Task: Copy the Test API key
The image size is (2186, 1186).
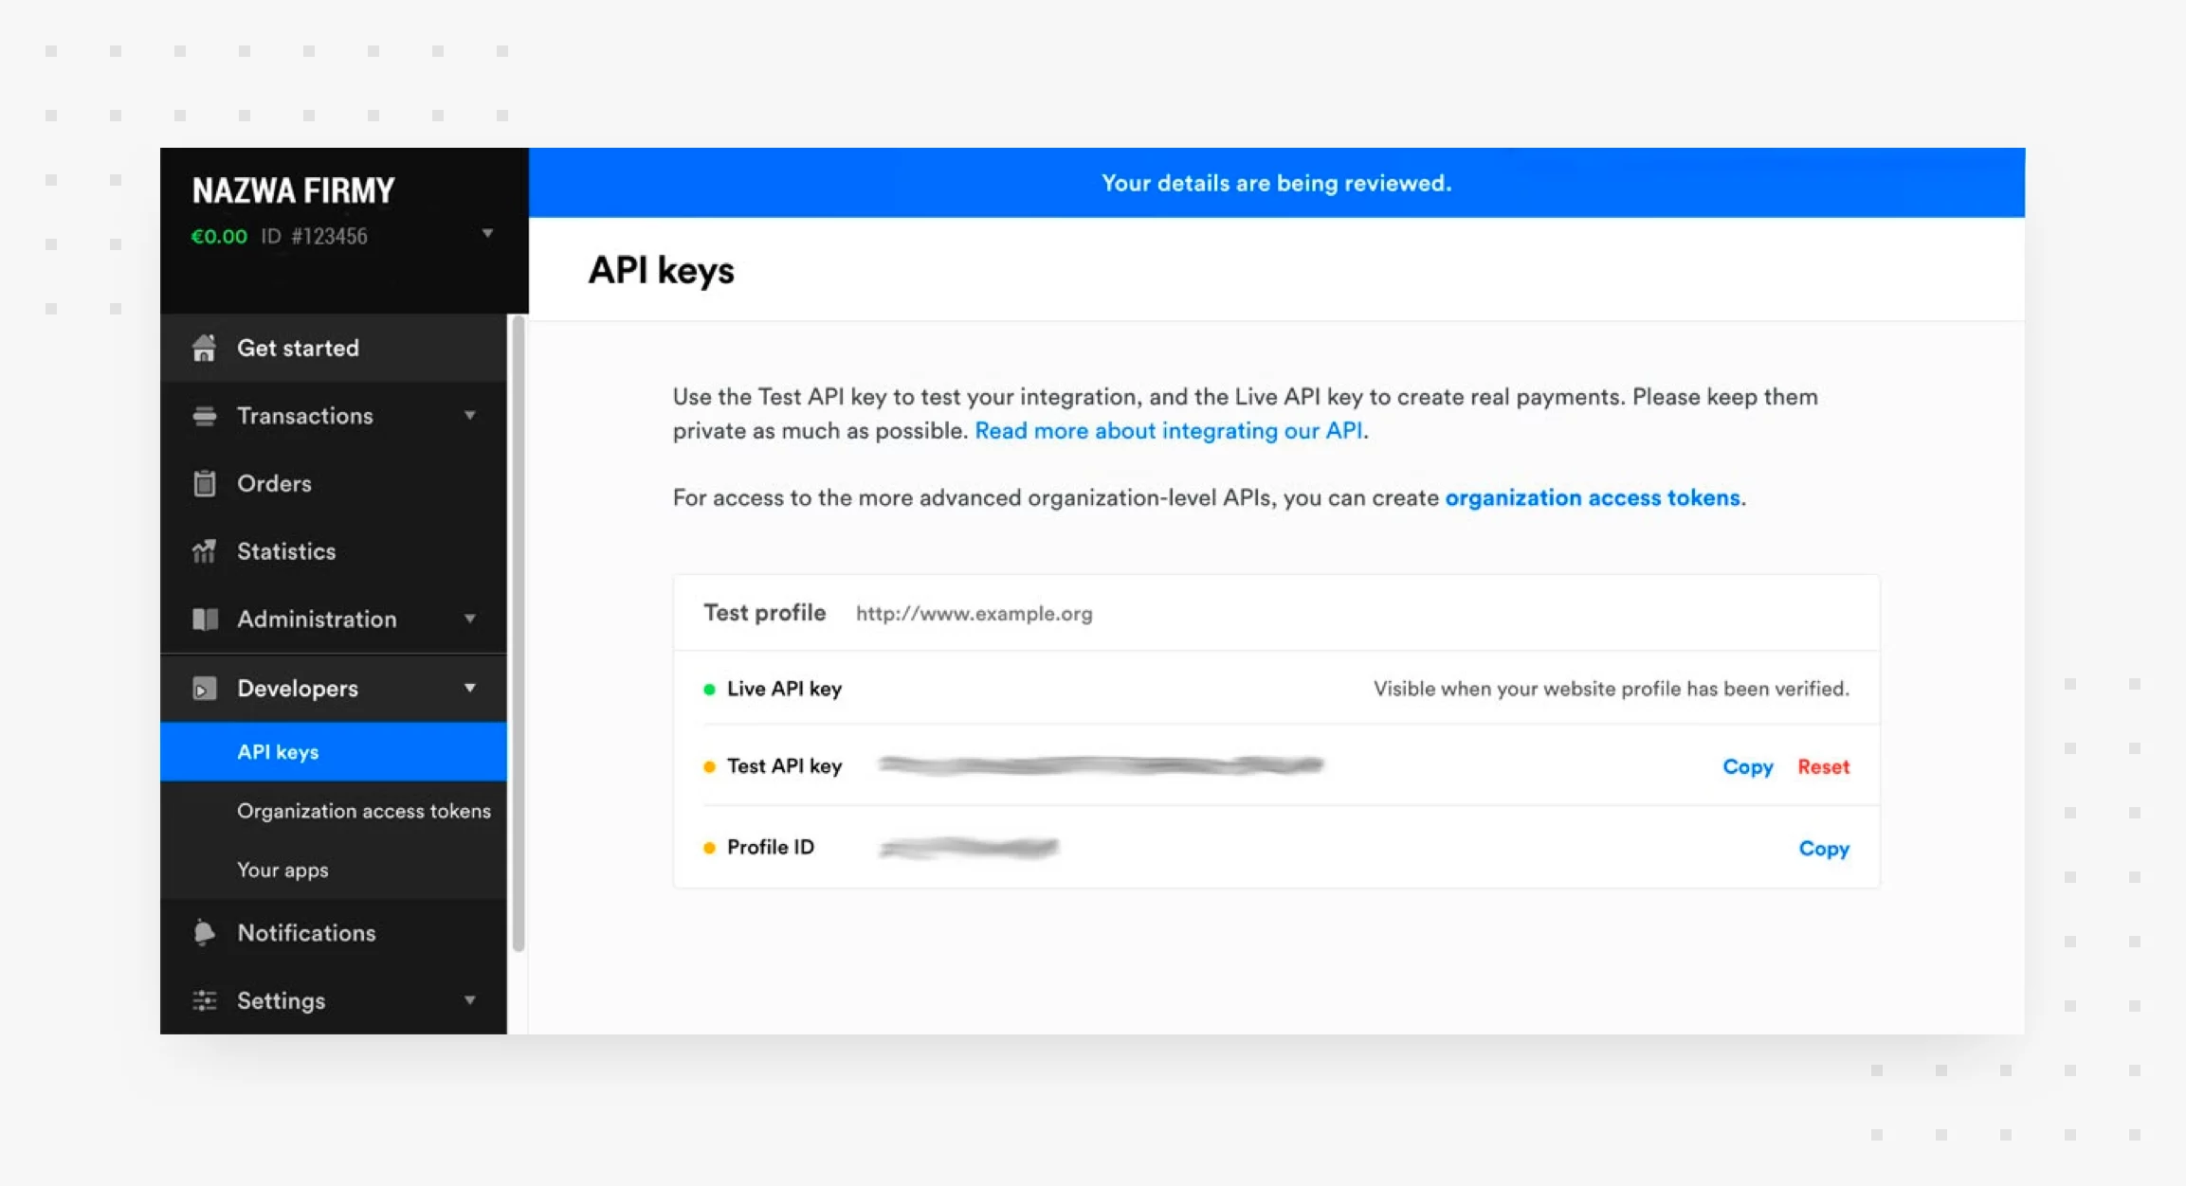Action: pos(1747,766)
